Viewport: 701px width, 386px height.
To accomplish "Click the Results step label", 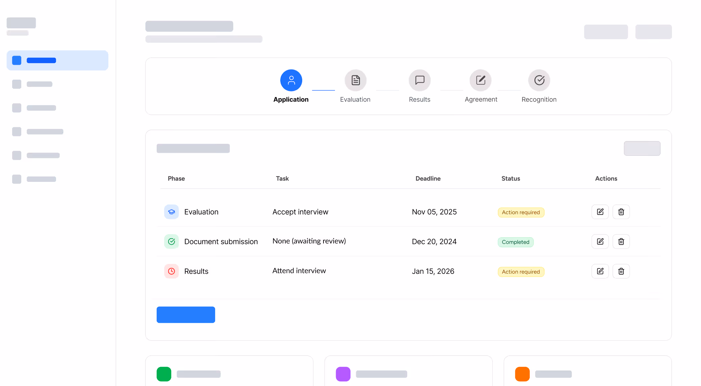I will pos(419,100).
